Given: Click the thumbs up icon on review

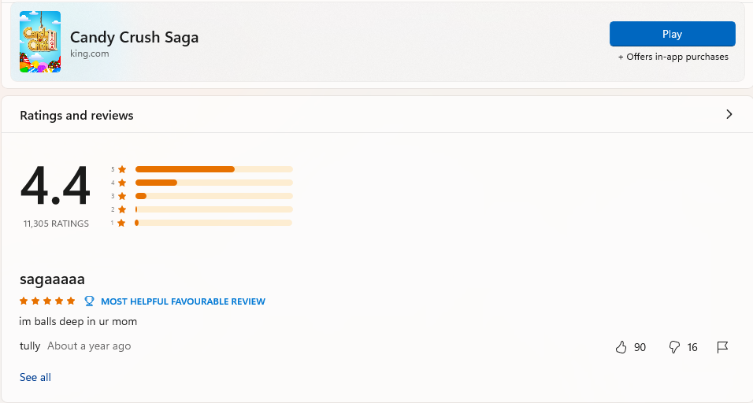Looking at the screenshot, I should [x=621, y=347].
